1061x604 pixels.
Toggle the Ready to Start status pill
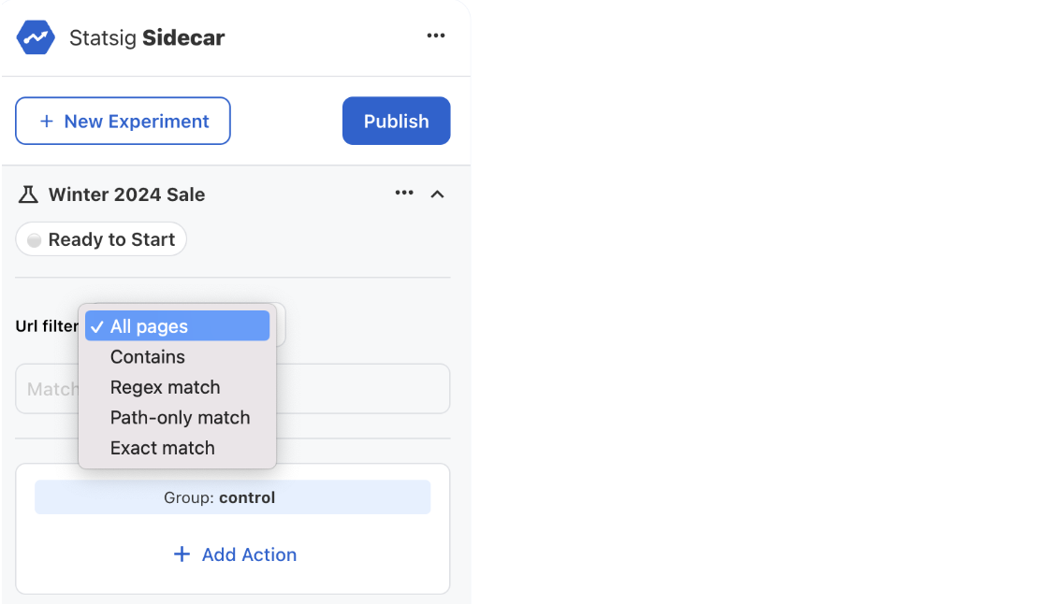pyautogui.click(x=100, y=238)
